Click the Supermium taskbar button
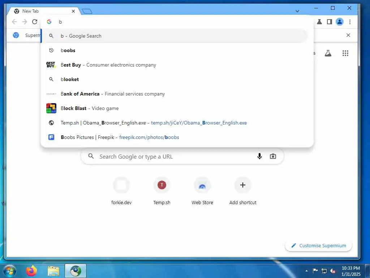370x278 pixels. tap(76, 271)
